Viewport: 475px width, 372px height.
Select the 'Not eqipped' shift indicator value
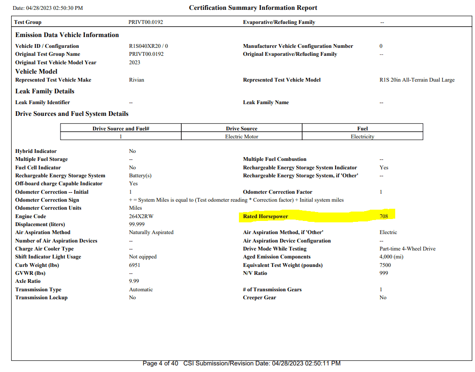coord(143,257)
